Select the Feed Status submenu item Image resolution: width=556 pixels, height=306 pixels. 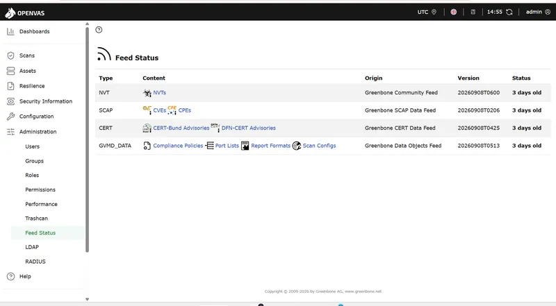pos(40,233)
